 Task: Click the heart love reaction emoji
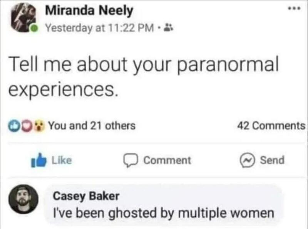coord(27,126)
